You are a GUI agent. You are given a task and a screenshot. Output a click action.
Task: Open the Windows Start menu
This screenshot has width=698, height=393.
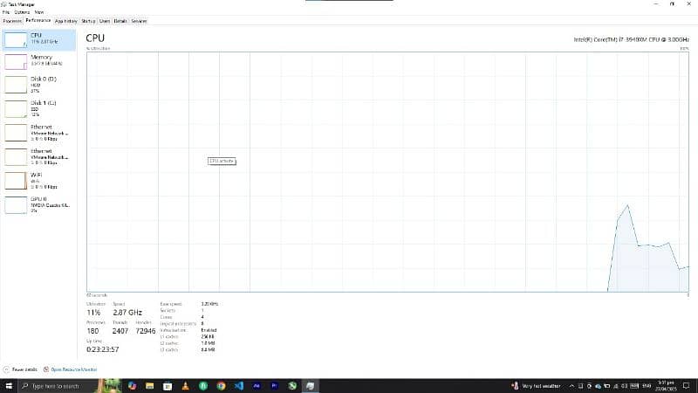(9, 386)
